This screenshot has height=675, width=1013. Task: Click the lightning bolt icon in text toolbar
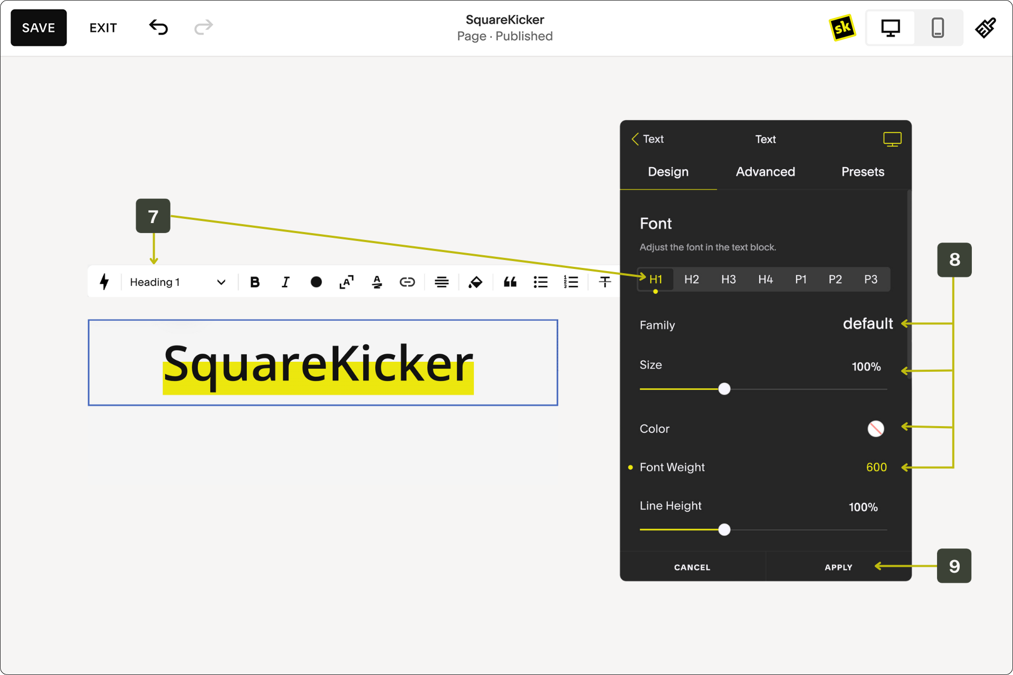click(104, 282)
